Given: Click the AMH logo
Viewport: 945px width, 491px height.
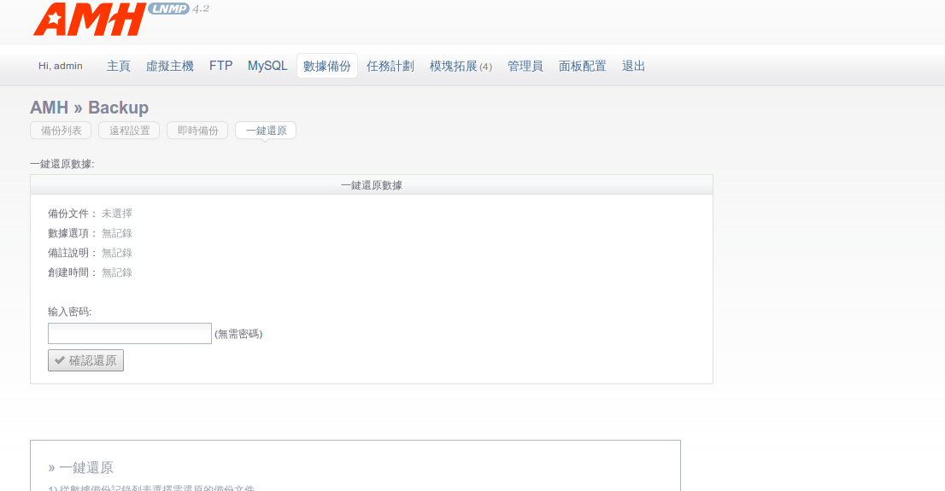Looking at the screenshot, I should click(x=89, y=20).
